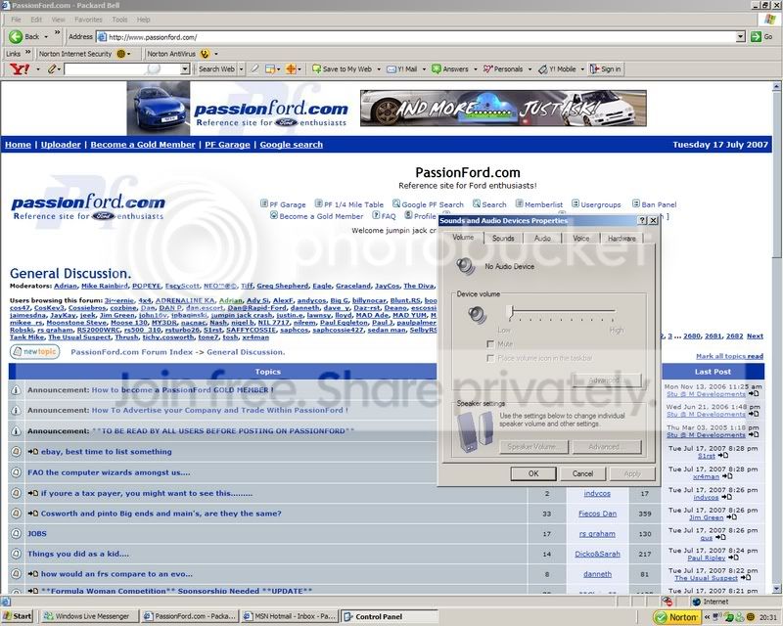Click the Save to My Web icon
The height and width of the screenshot is (626, 783).
(x=316, y=68)
